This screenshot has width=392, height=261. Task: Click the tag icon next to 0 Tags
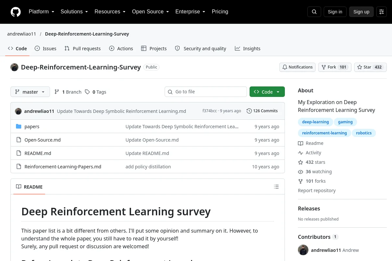pos(87,92)
